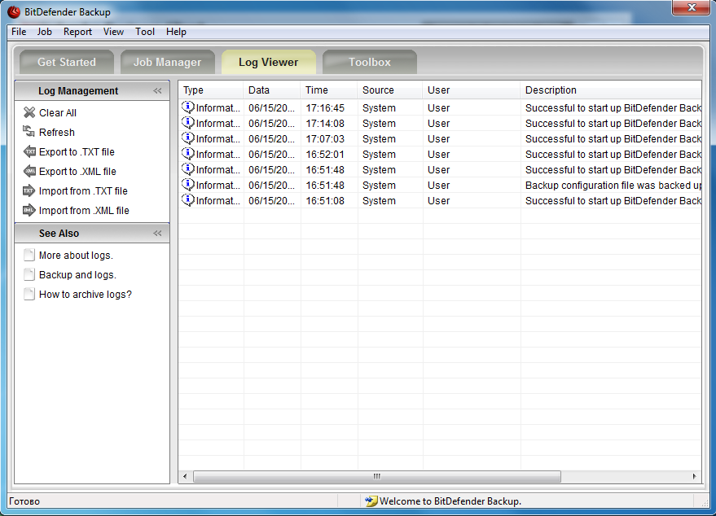
Task: Open the File menu
Action: click(19, 32)
